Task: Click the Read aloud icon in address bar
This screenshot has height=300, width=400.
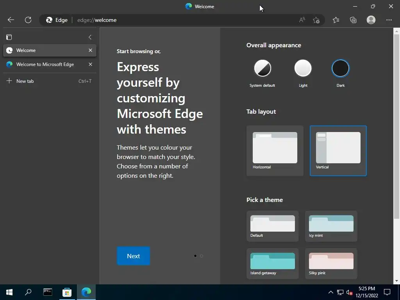Action: (x=302, y=20)
